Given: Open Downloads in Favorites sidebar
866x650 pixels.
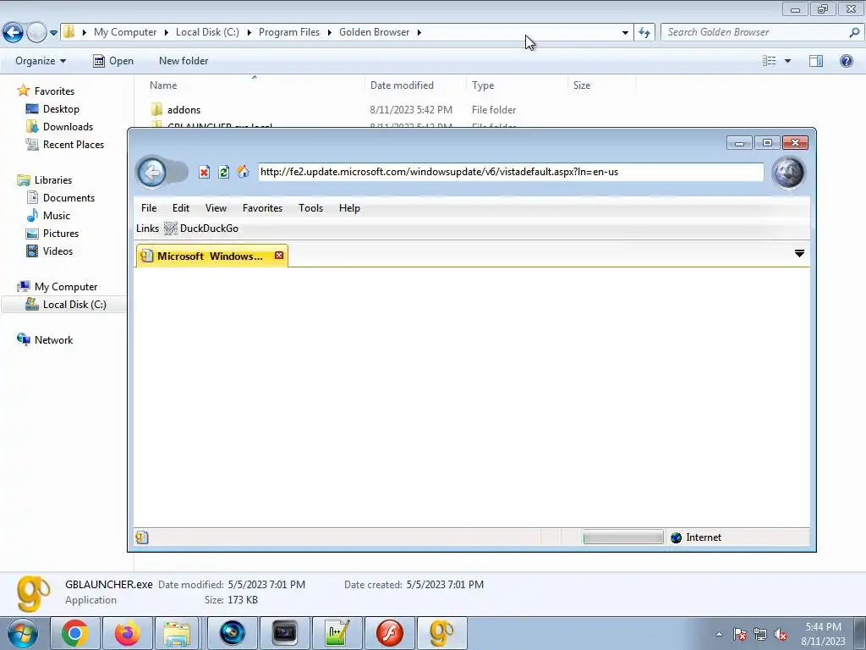Looking at the screenshot, I should point(68,127).
